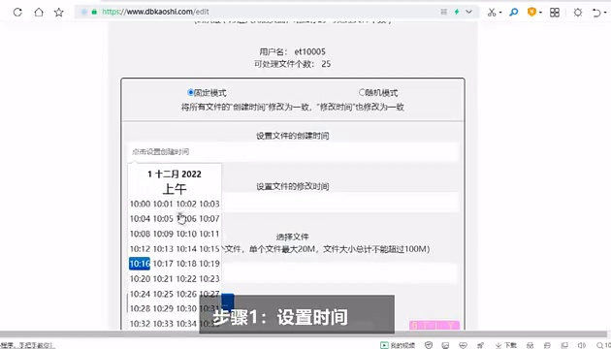This screenshot has height=349, width=611.
Task: Pick 10:18 in the time picker
Action: pos(186,264)
